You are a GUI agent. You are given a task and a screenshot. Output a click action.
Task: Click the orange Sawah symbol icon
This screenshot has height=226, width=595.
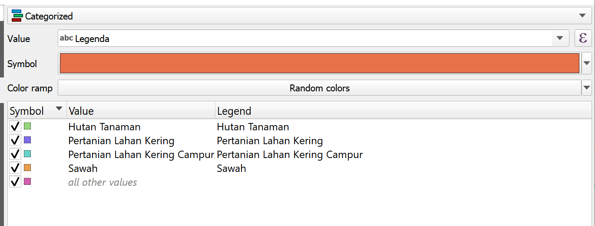tap(27, 168)
